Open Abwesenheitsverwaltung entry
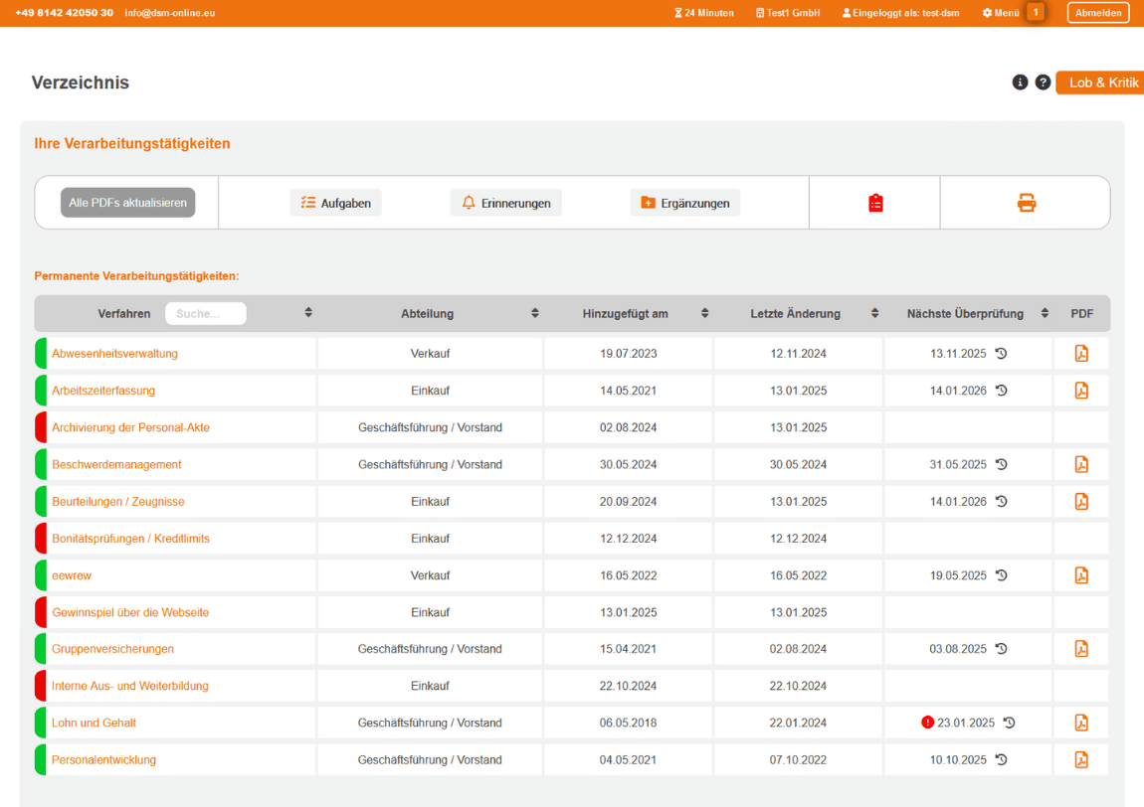Screen dimensions: 1144x807 click(114, 354)
